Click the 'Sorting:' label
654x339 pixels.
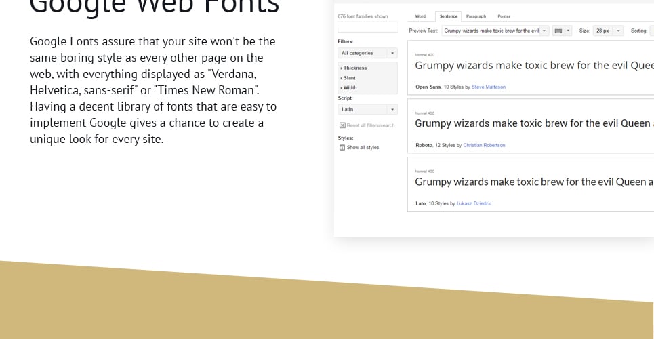pyautogui.click(x=638, y=31)
